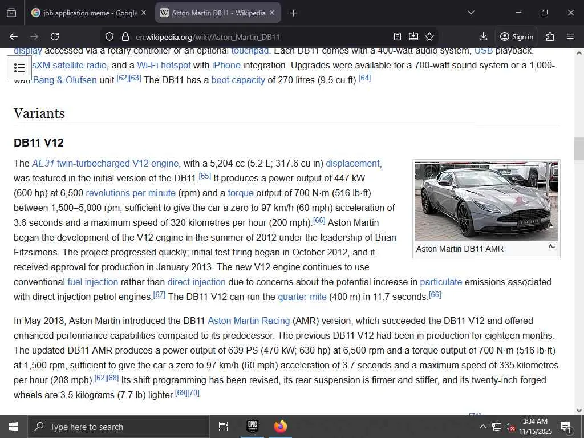584x438 pixels.
Task: Close the job application meme tab
Action: click(144, 13)
